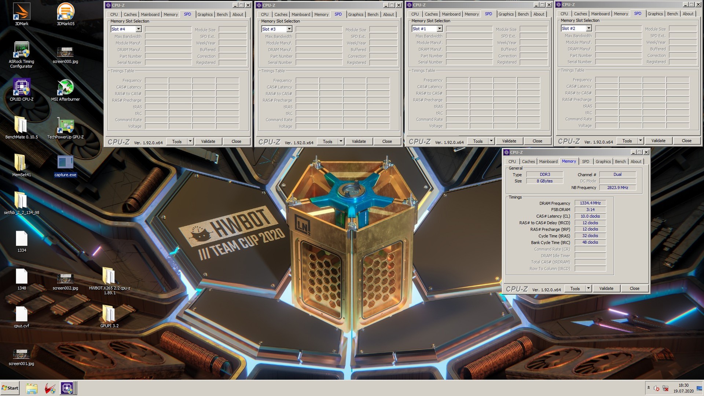
Task: Expand the Slot #1 memory slot dropdown
Action: (x=440, y=29)
